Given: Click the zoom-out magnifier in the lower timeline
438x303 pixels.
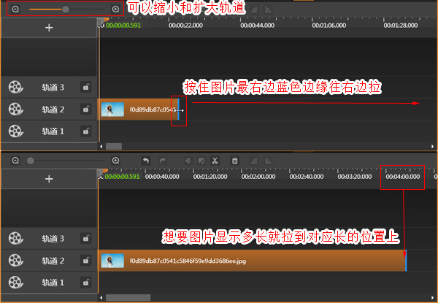Looking at the screenshot, I should pyautogui.click(x=15, y=161).
